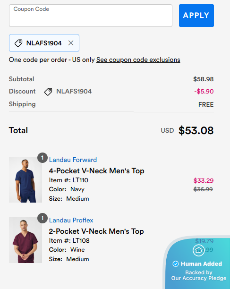Click the NLAFS1904 coupon chip text
The image size is (230, 289).
[x=44, y=43]
